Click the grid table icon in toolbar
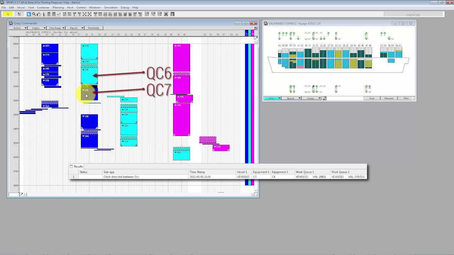 click(54, 14)
